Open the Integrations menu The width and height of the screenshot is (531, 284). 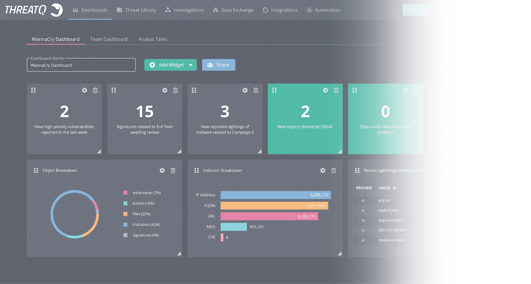click(x=280, y=10)
